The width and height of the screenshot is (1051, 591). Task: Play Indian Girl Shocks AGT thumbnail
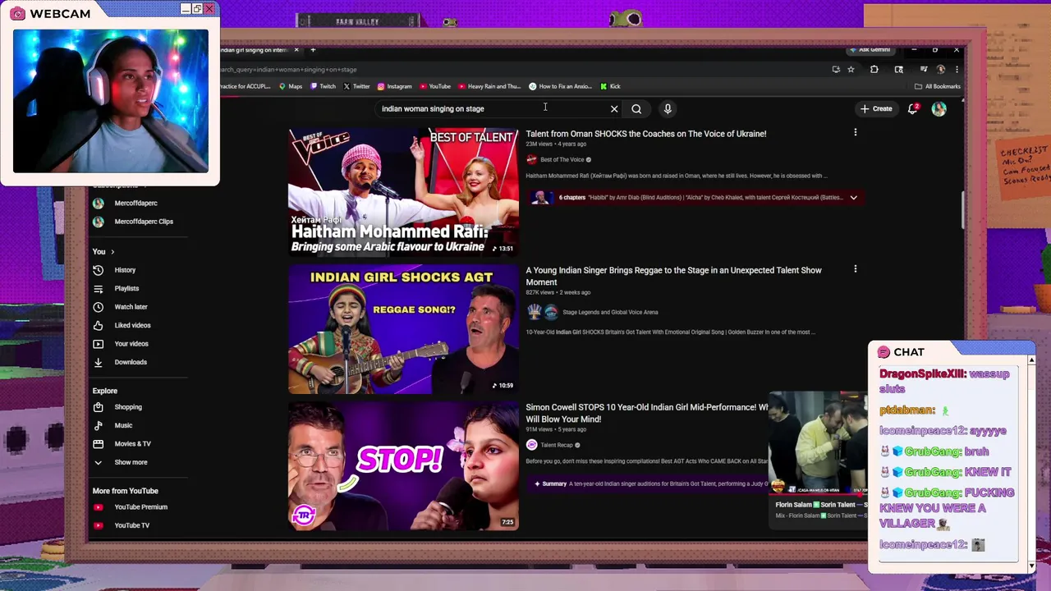point(403,329)
